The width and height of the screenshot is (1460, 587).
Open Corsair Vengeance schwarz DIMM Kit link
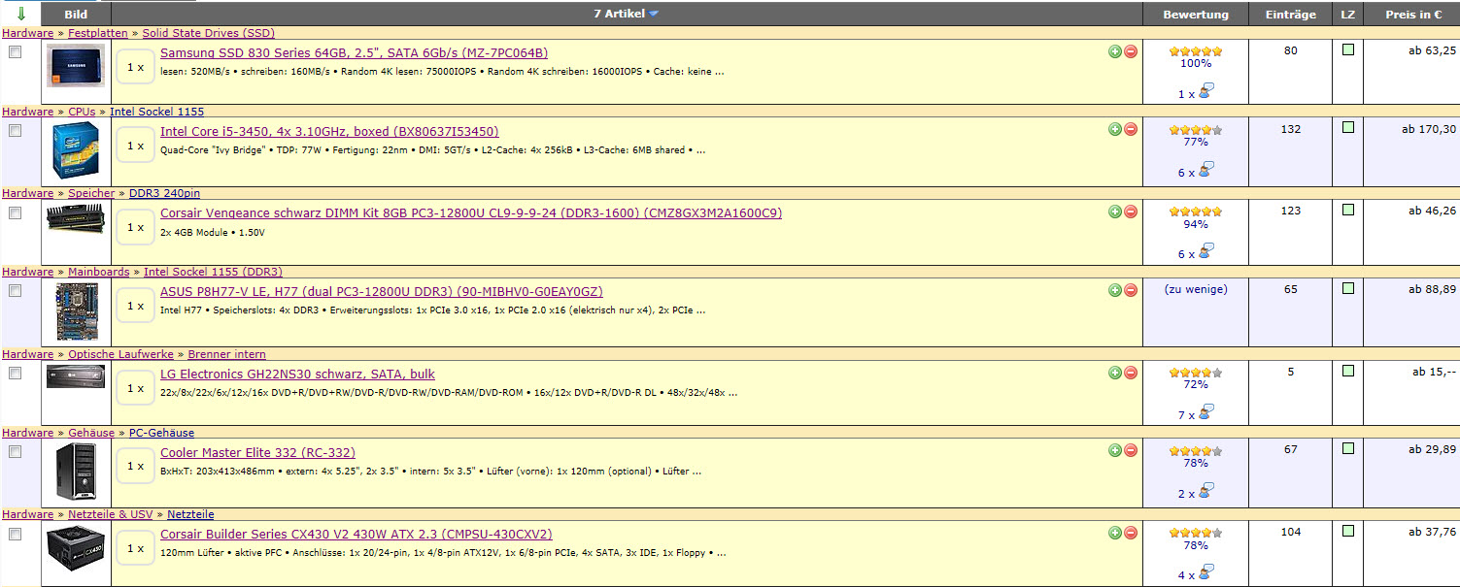coord(471,213)
